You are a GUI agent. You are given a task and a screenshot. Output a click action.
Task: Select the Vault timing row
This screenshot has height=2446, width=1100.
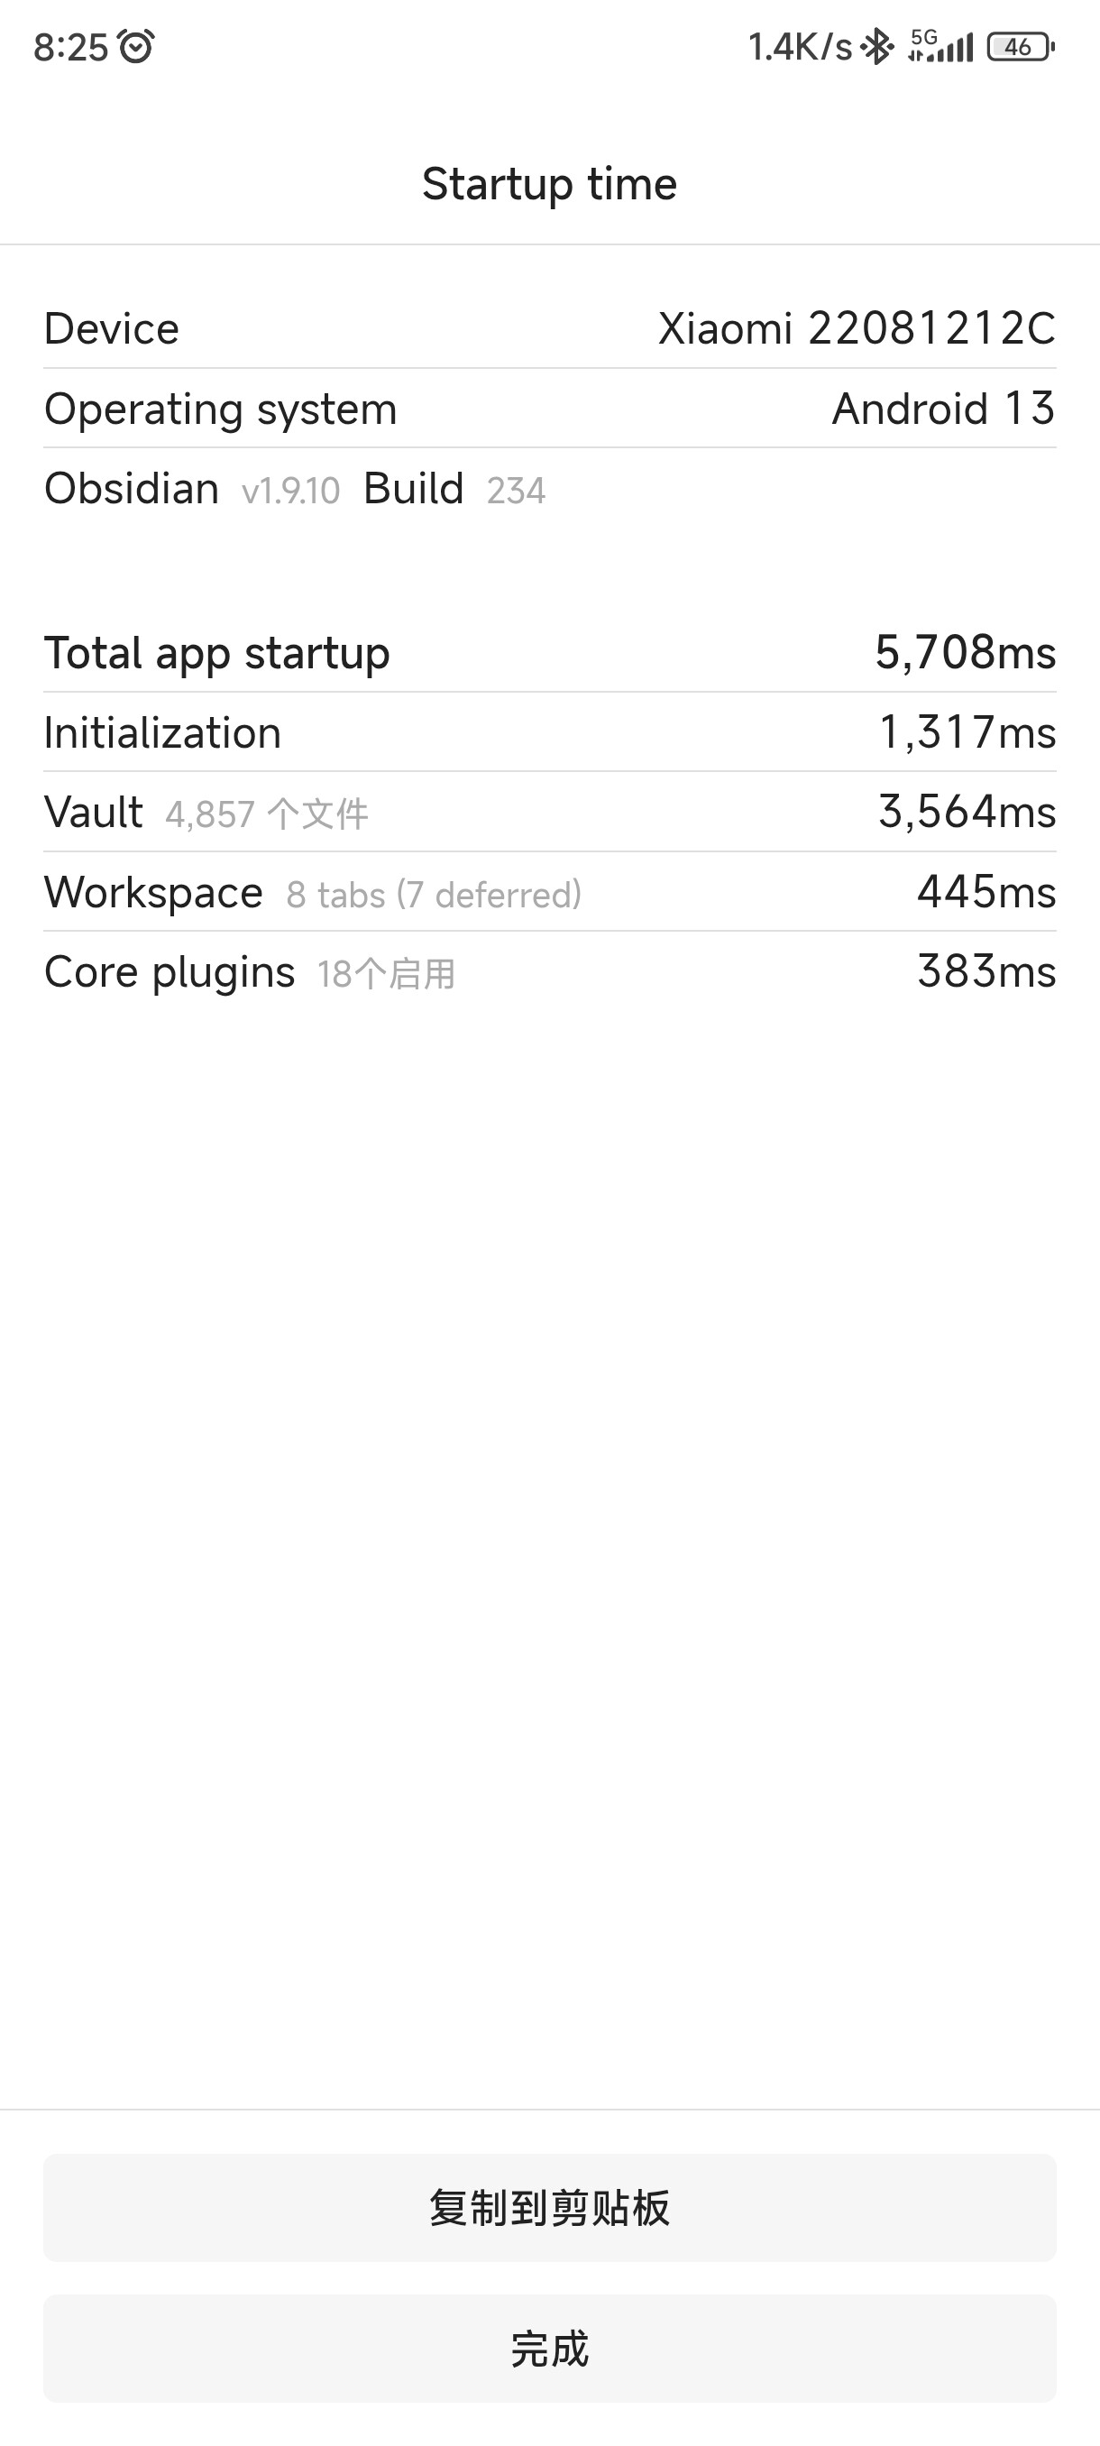549,813
